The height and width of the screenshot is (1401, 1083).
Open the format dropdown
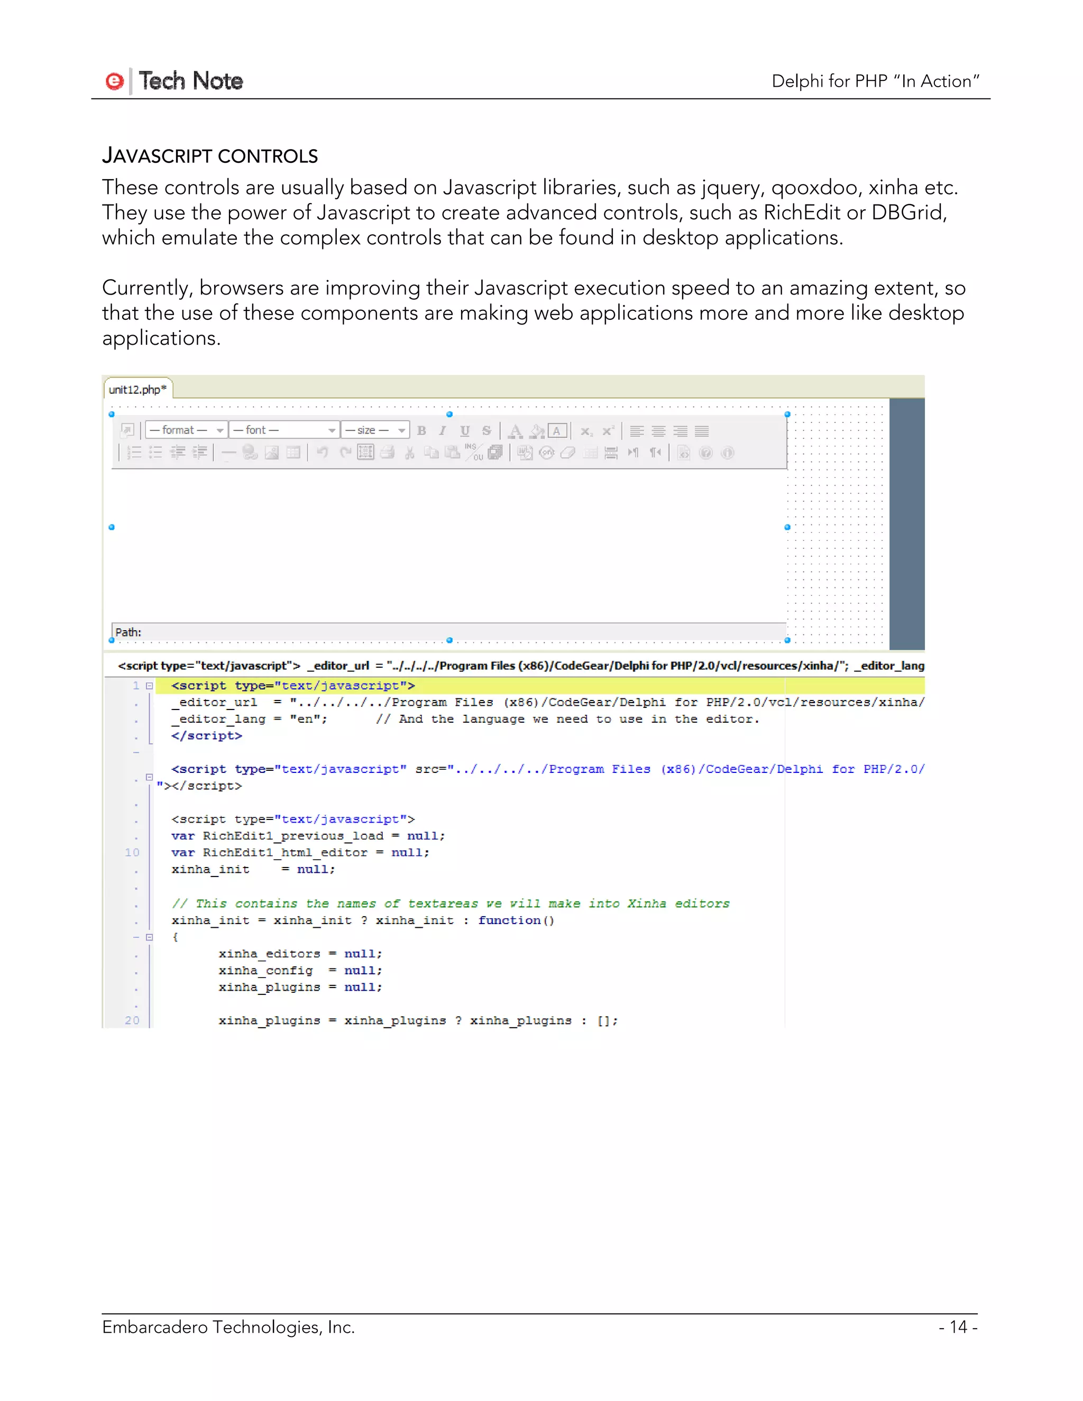pos(187,430)
